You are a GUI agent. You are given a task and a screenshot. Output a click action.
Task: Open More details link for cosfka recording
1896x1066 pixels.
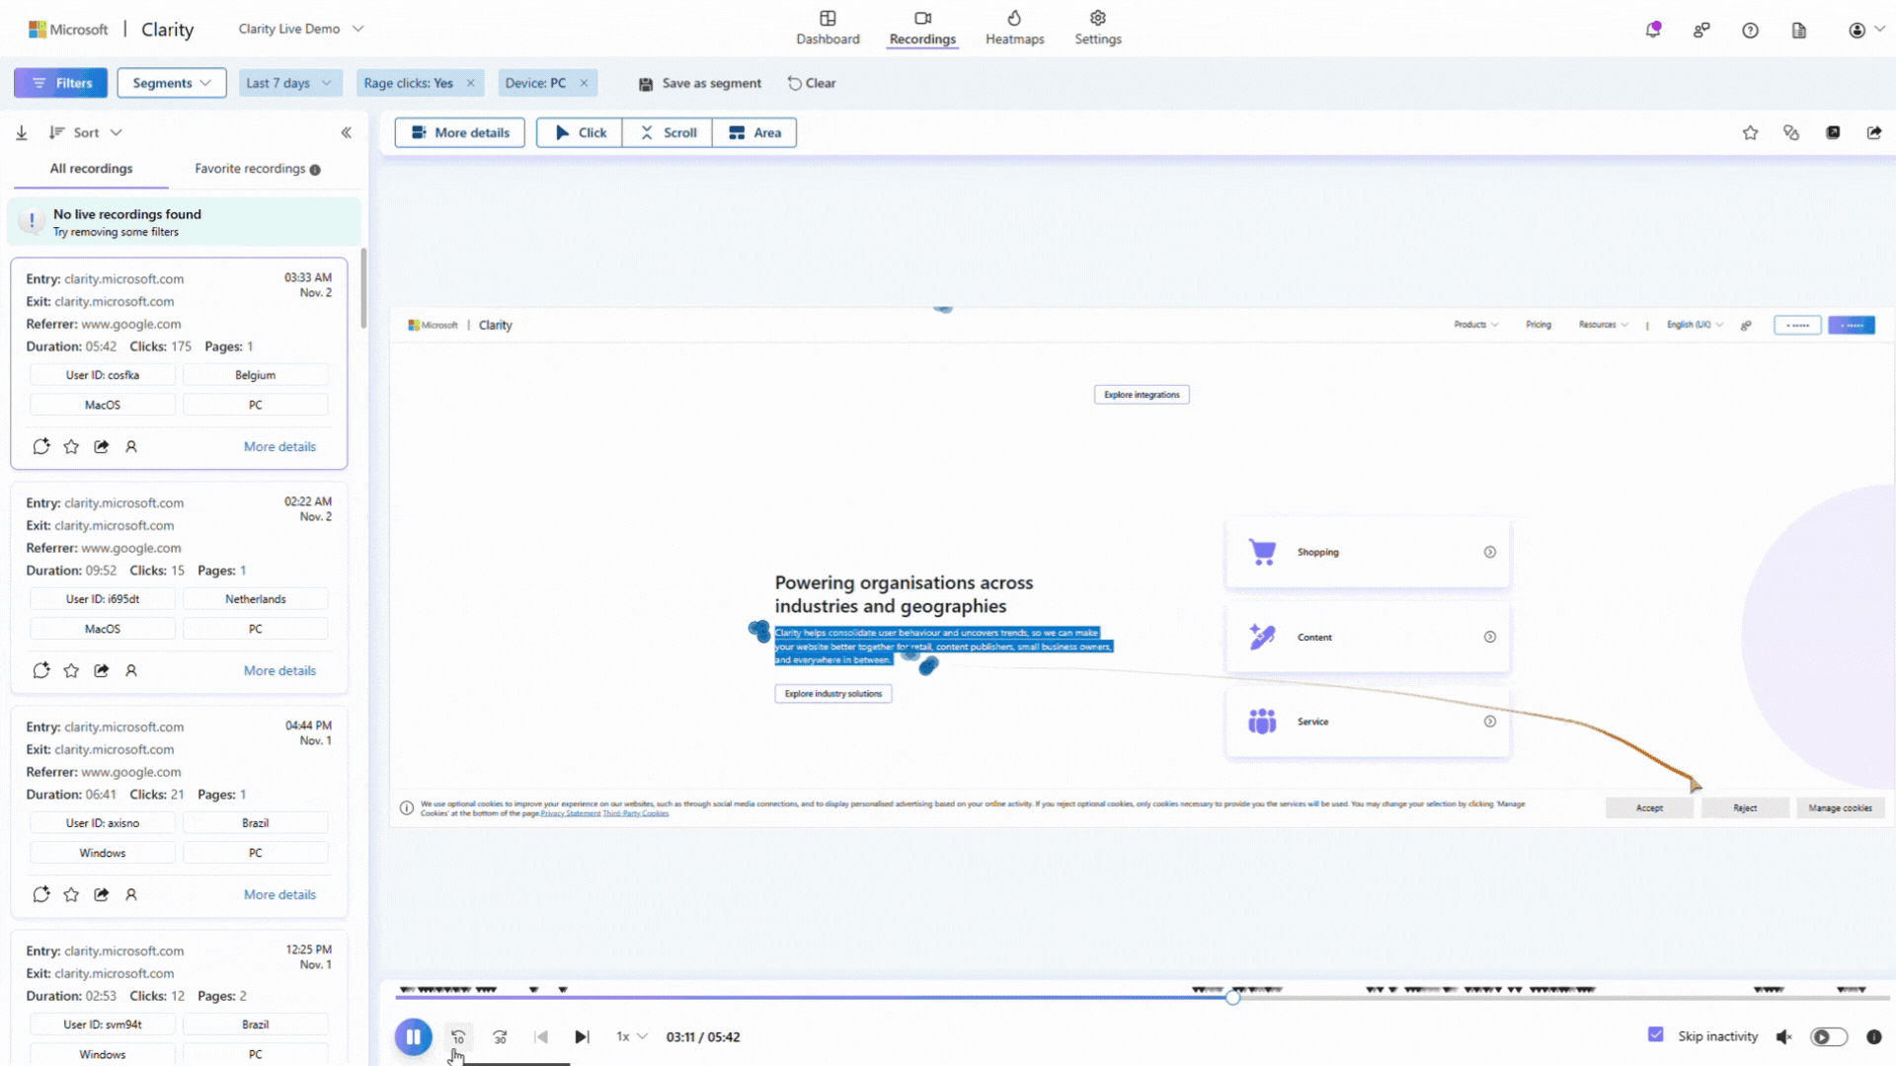[x=279, y=446]
